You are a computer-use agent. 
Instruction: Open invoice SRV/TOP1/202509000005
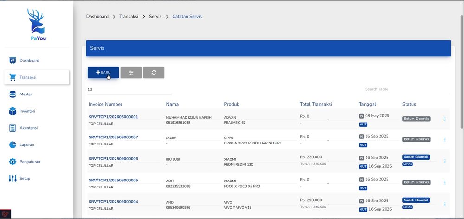tap(113, 180)
